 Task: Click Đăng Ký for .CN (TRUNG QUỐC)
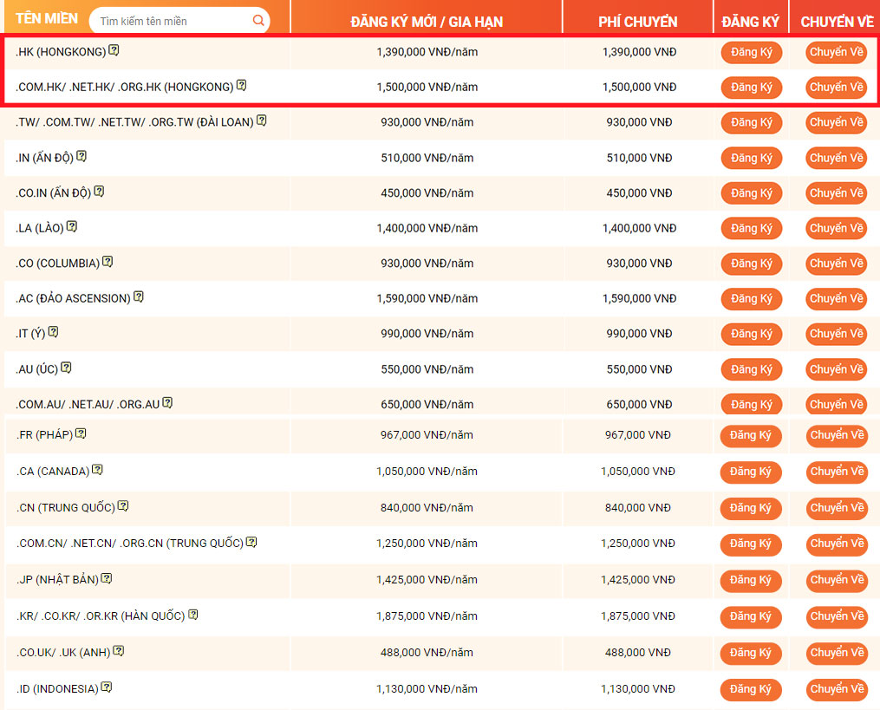tap(751, 508)
